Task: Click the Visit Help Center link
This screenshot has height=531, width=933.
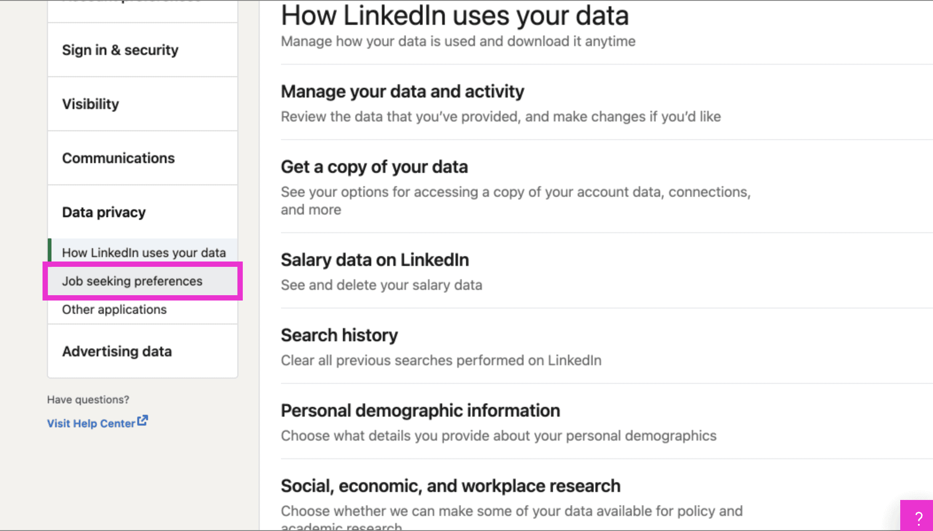Action: [x=91, y=423]
